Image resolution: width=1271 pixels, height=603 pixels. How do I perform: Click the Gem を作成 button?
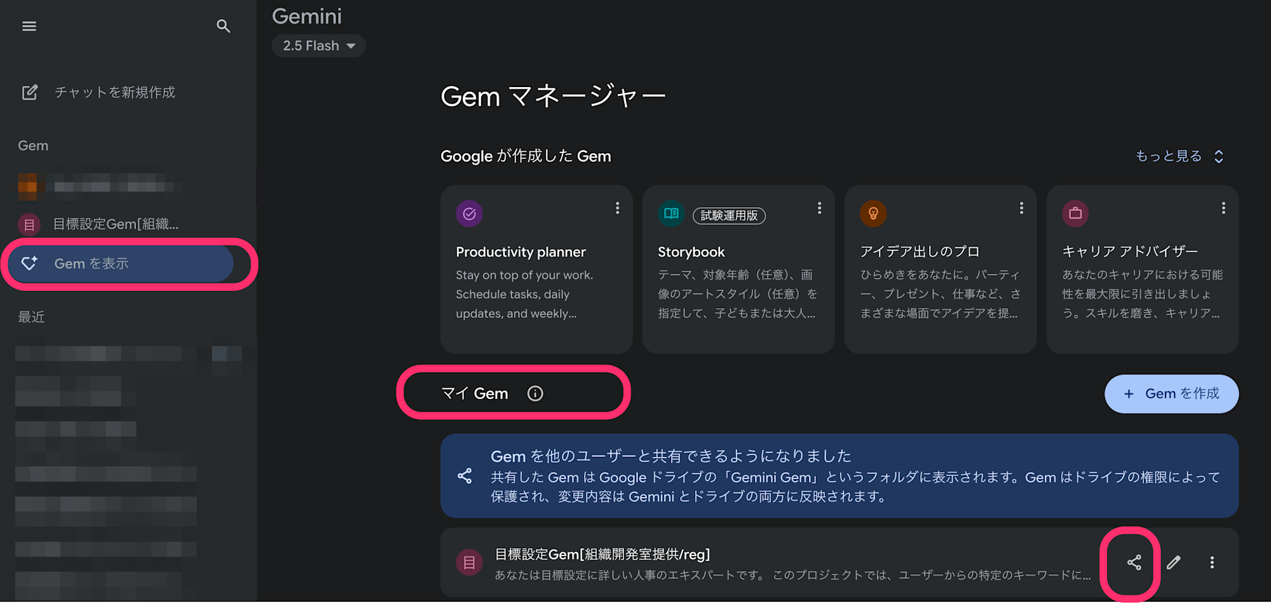1171,394
